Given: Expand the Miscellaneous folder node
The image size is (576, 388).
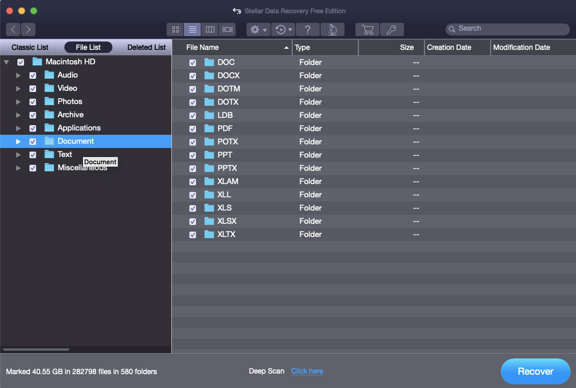Looking at the screenshot, I should tap(18, 168).
